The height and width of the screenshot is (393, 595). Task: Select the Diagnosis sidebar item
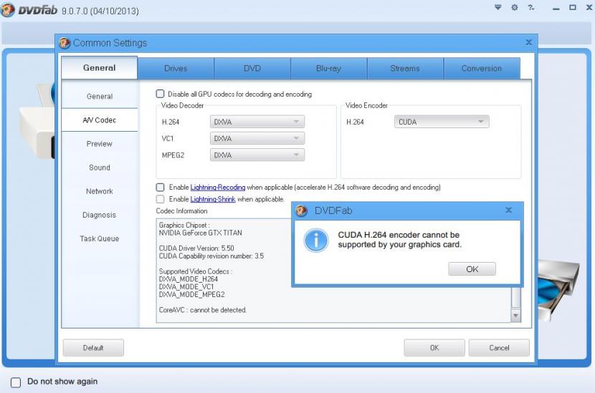pyautogui.click(x=99, y=215)
